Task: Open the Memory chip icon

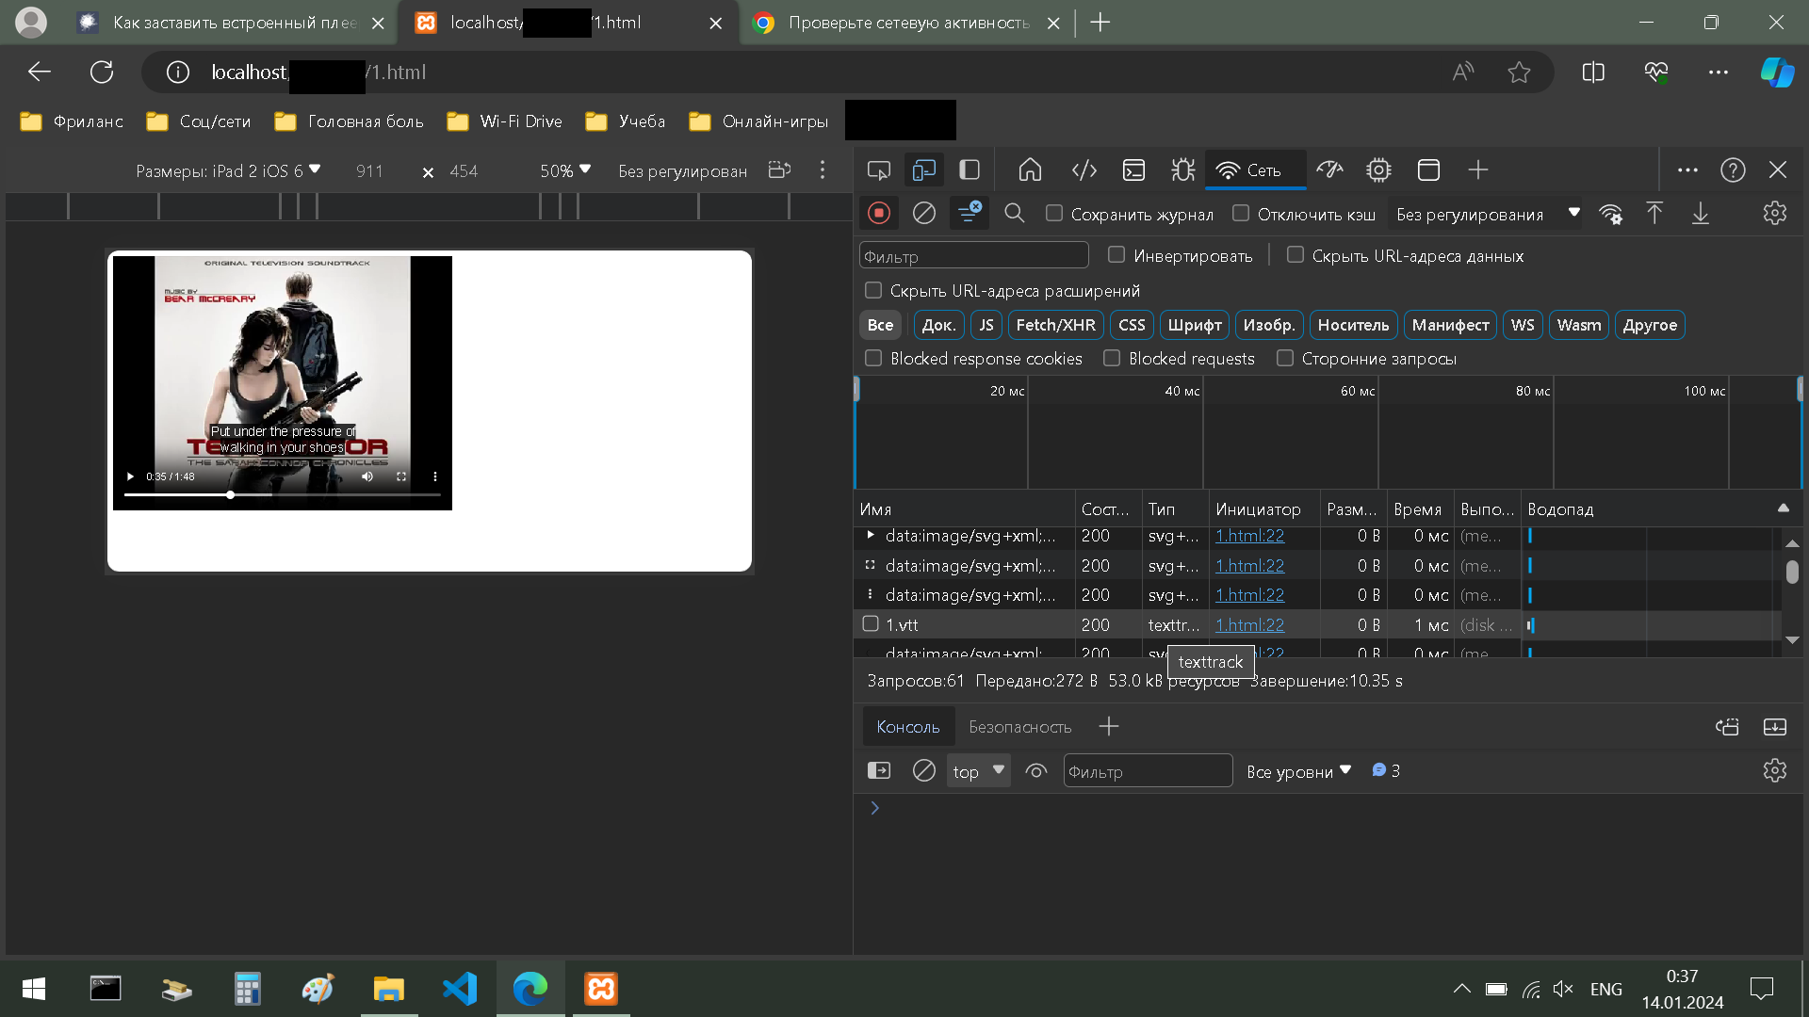Action: 1378,170
